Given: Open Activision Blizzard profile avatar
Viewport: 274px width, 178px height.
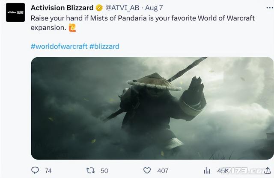Looking at the screenshot, I should [x=15, y=12].
